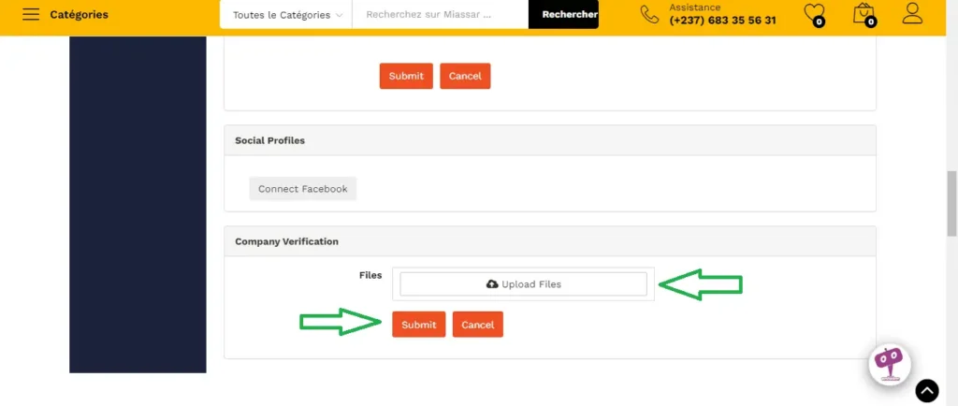Viewport: 958px width, 406px height.
Task: Open the purple chatbot assistant icon
Action: (x=889, y=363)
